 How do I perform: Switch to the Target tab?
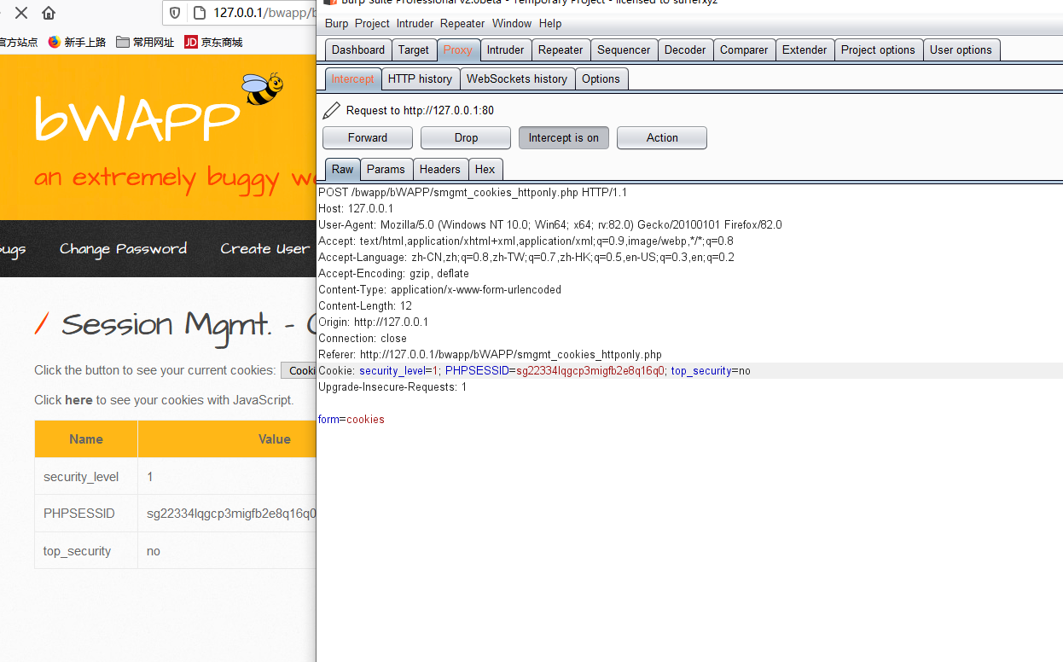[x=414, y=49]
